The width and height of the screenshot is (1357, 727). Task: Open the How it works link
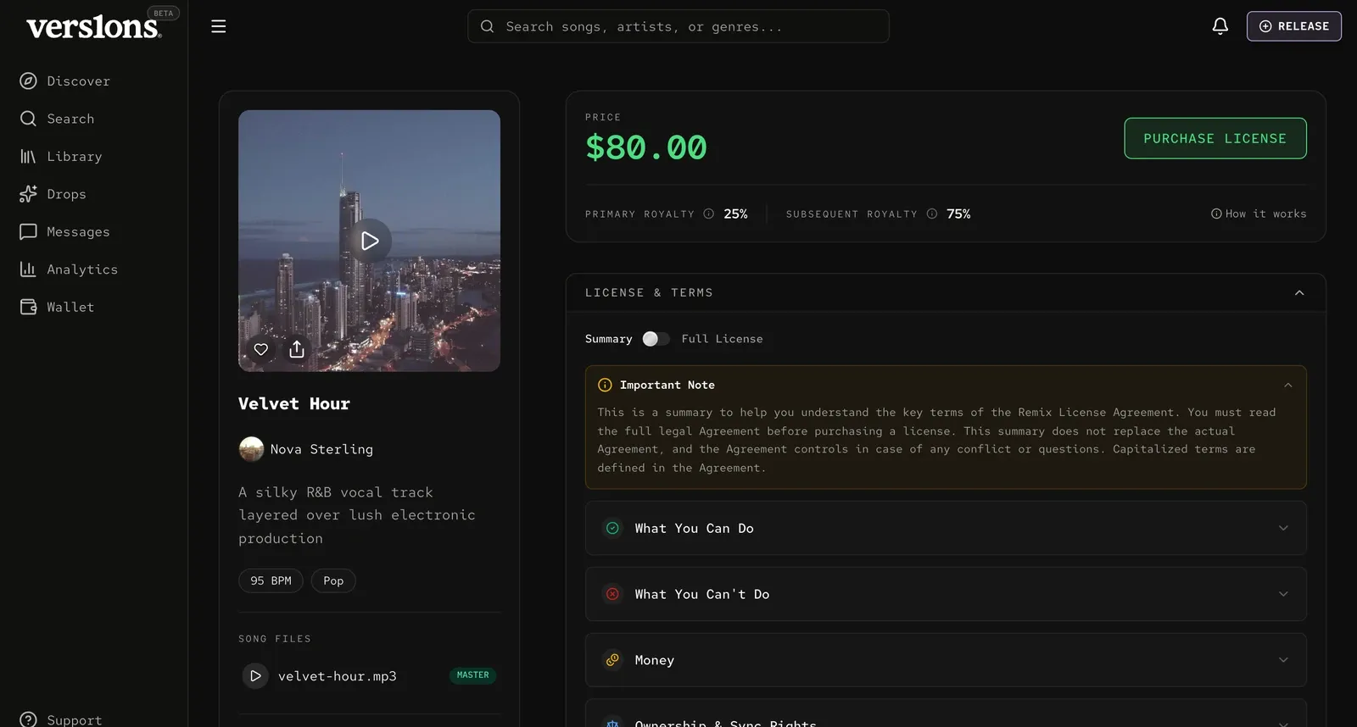[x=1259, y=214]
